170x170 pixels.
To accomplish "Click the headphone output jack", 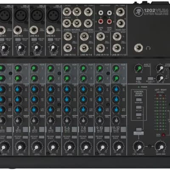I will (138, 48).
